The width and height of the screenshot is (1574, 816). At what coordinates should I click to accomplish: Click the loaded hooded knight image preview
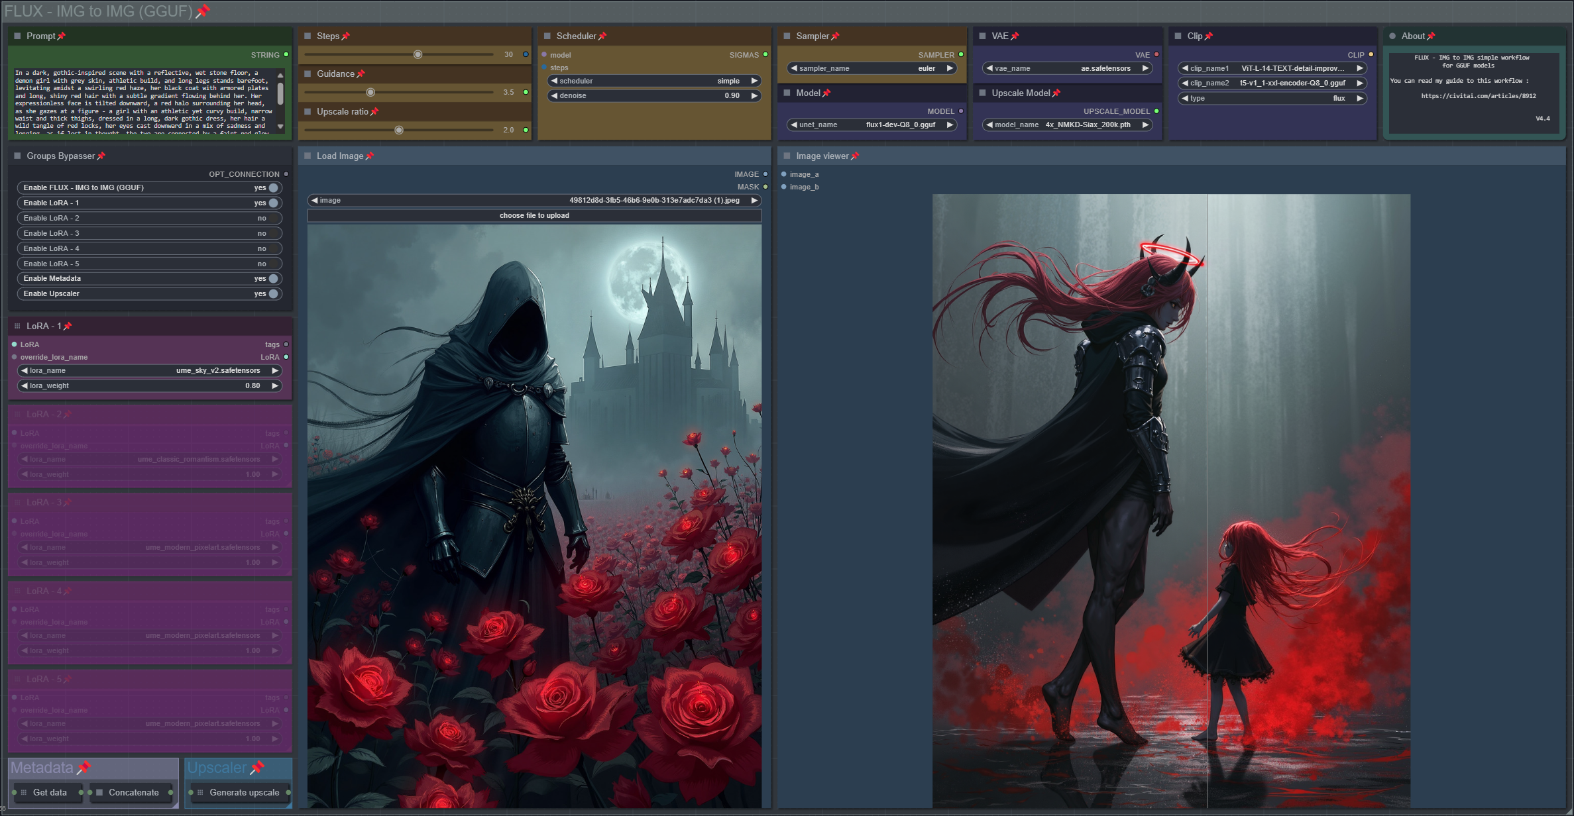pos(534,515)
